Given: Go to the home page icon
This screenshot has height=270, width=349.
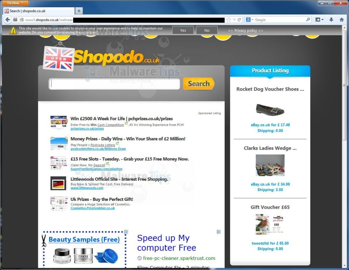Looking at the screenshot, I should click(342, 20).
